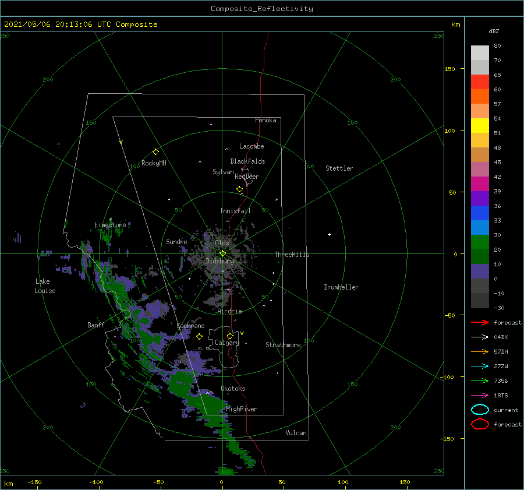The width and height of the screenshot is (524, 490).
Task: Click the Cochrane label
Action: click(x=190, y=326)
